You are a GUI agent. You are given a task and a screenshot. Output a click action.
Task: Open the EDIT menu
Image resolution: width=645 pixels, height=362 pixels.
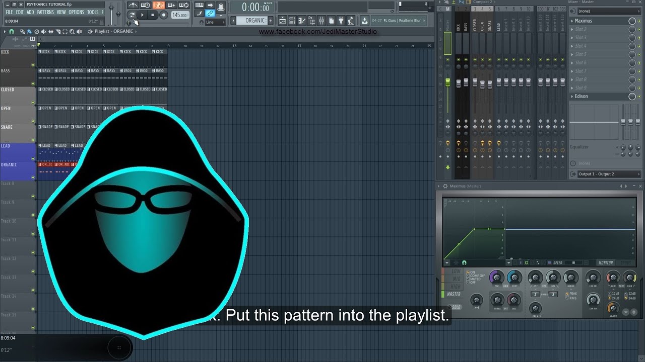[x=20, y=12]
